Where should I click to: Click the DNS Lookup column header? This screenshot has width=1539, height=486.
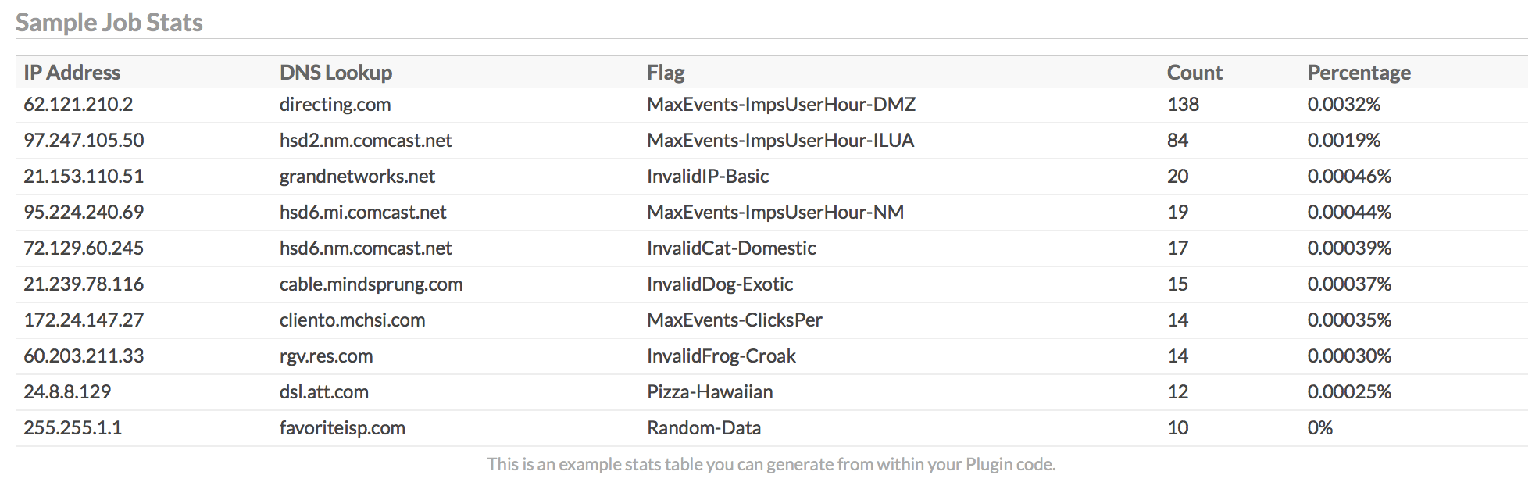click(336, 73)
